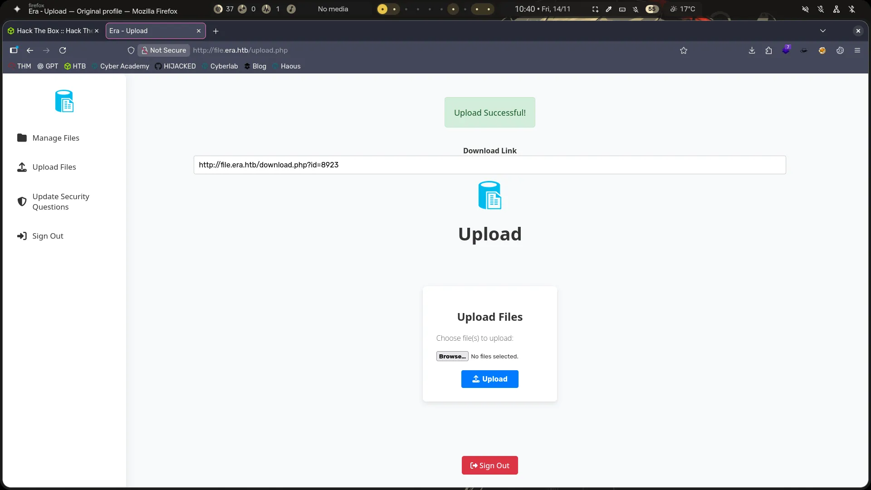Toggle muted volume icon in system tray
This screenshot has width=871, height=490.
pos(805,9)
